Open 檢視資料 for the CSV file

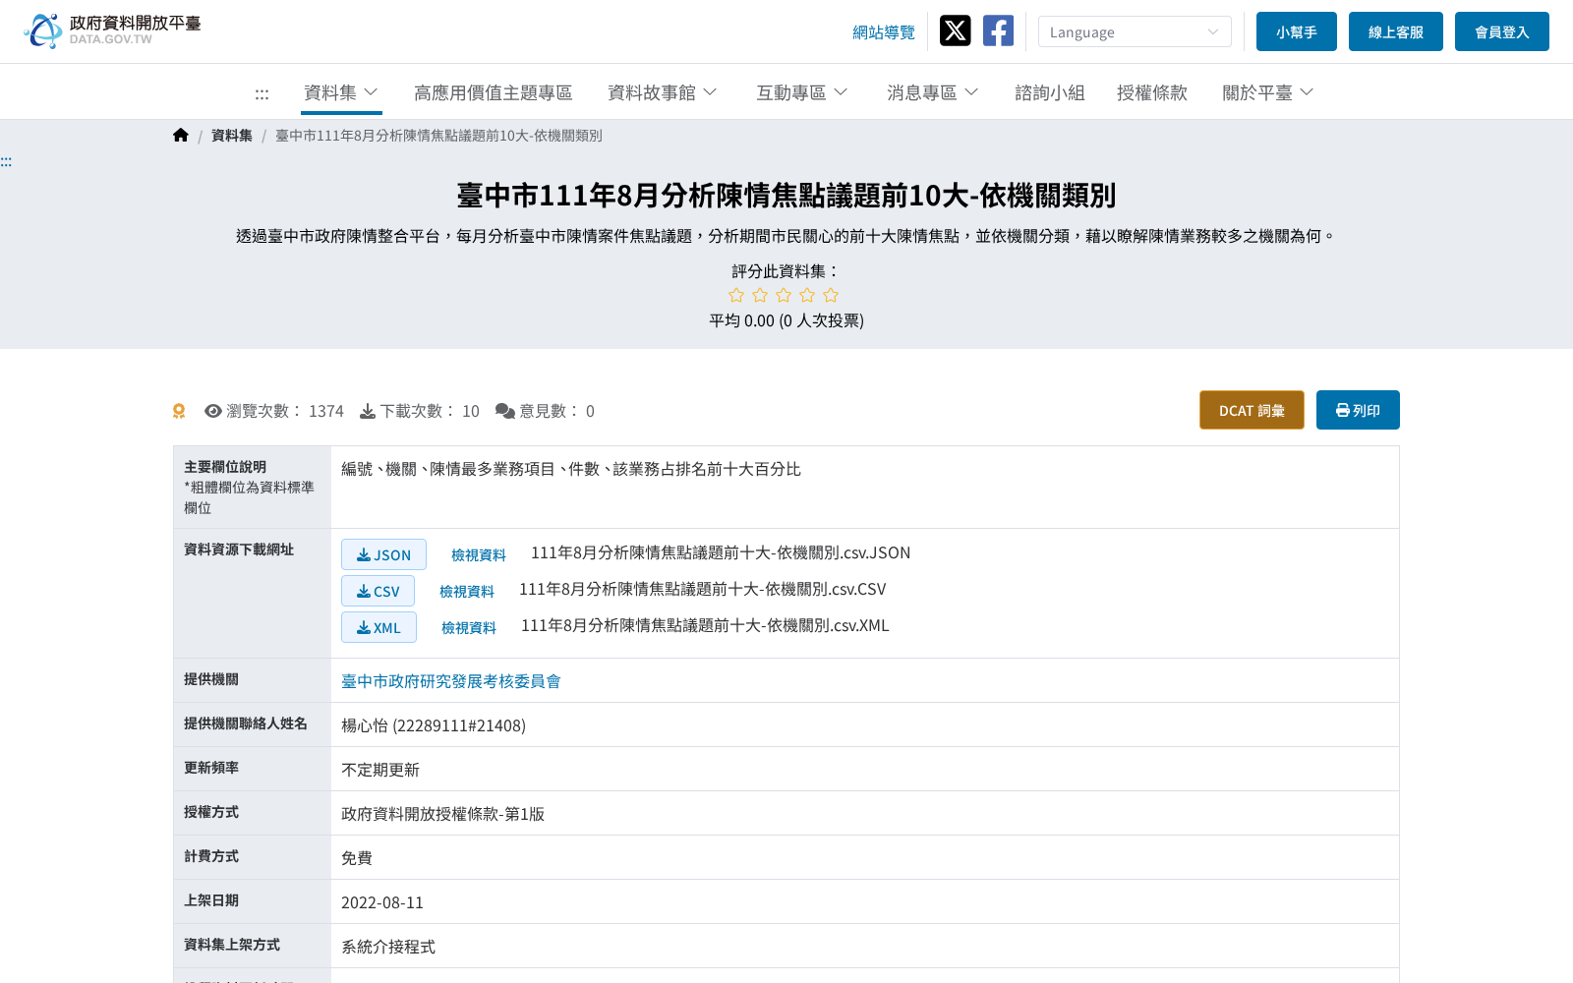pos(467,591)
